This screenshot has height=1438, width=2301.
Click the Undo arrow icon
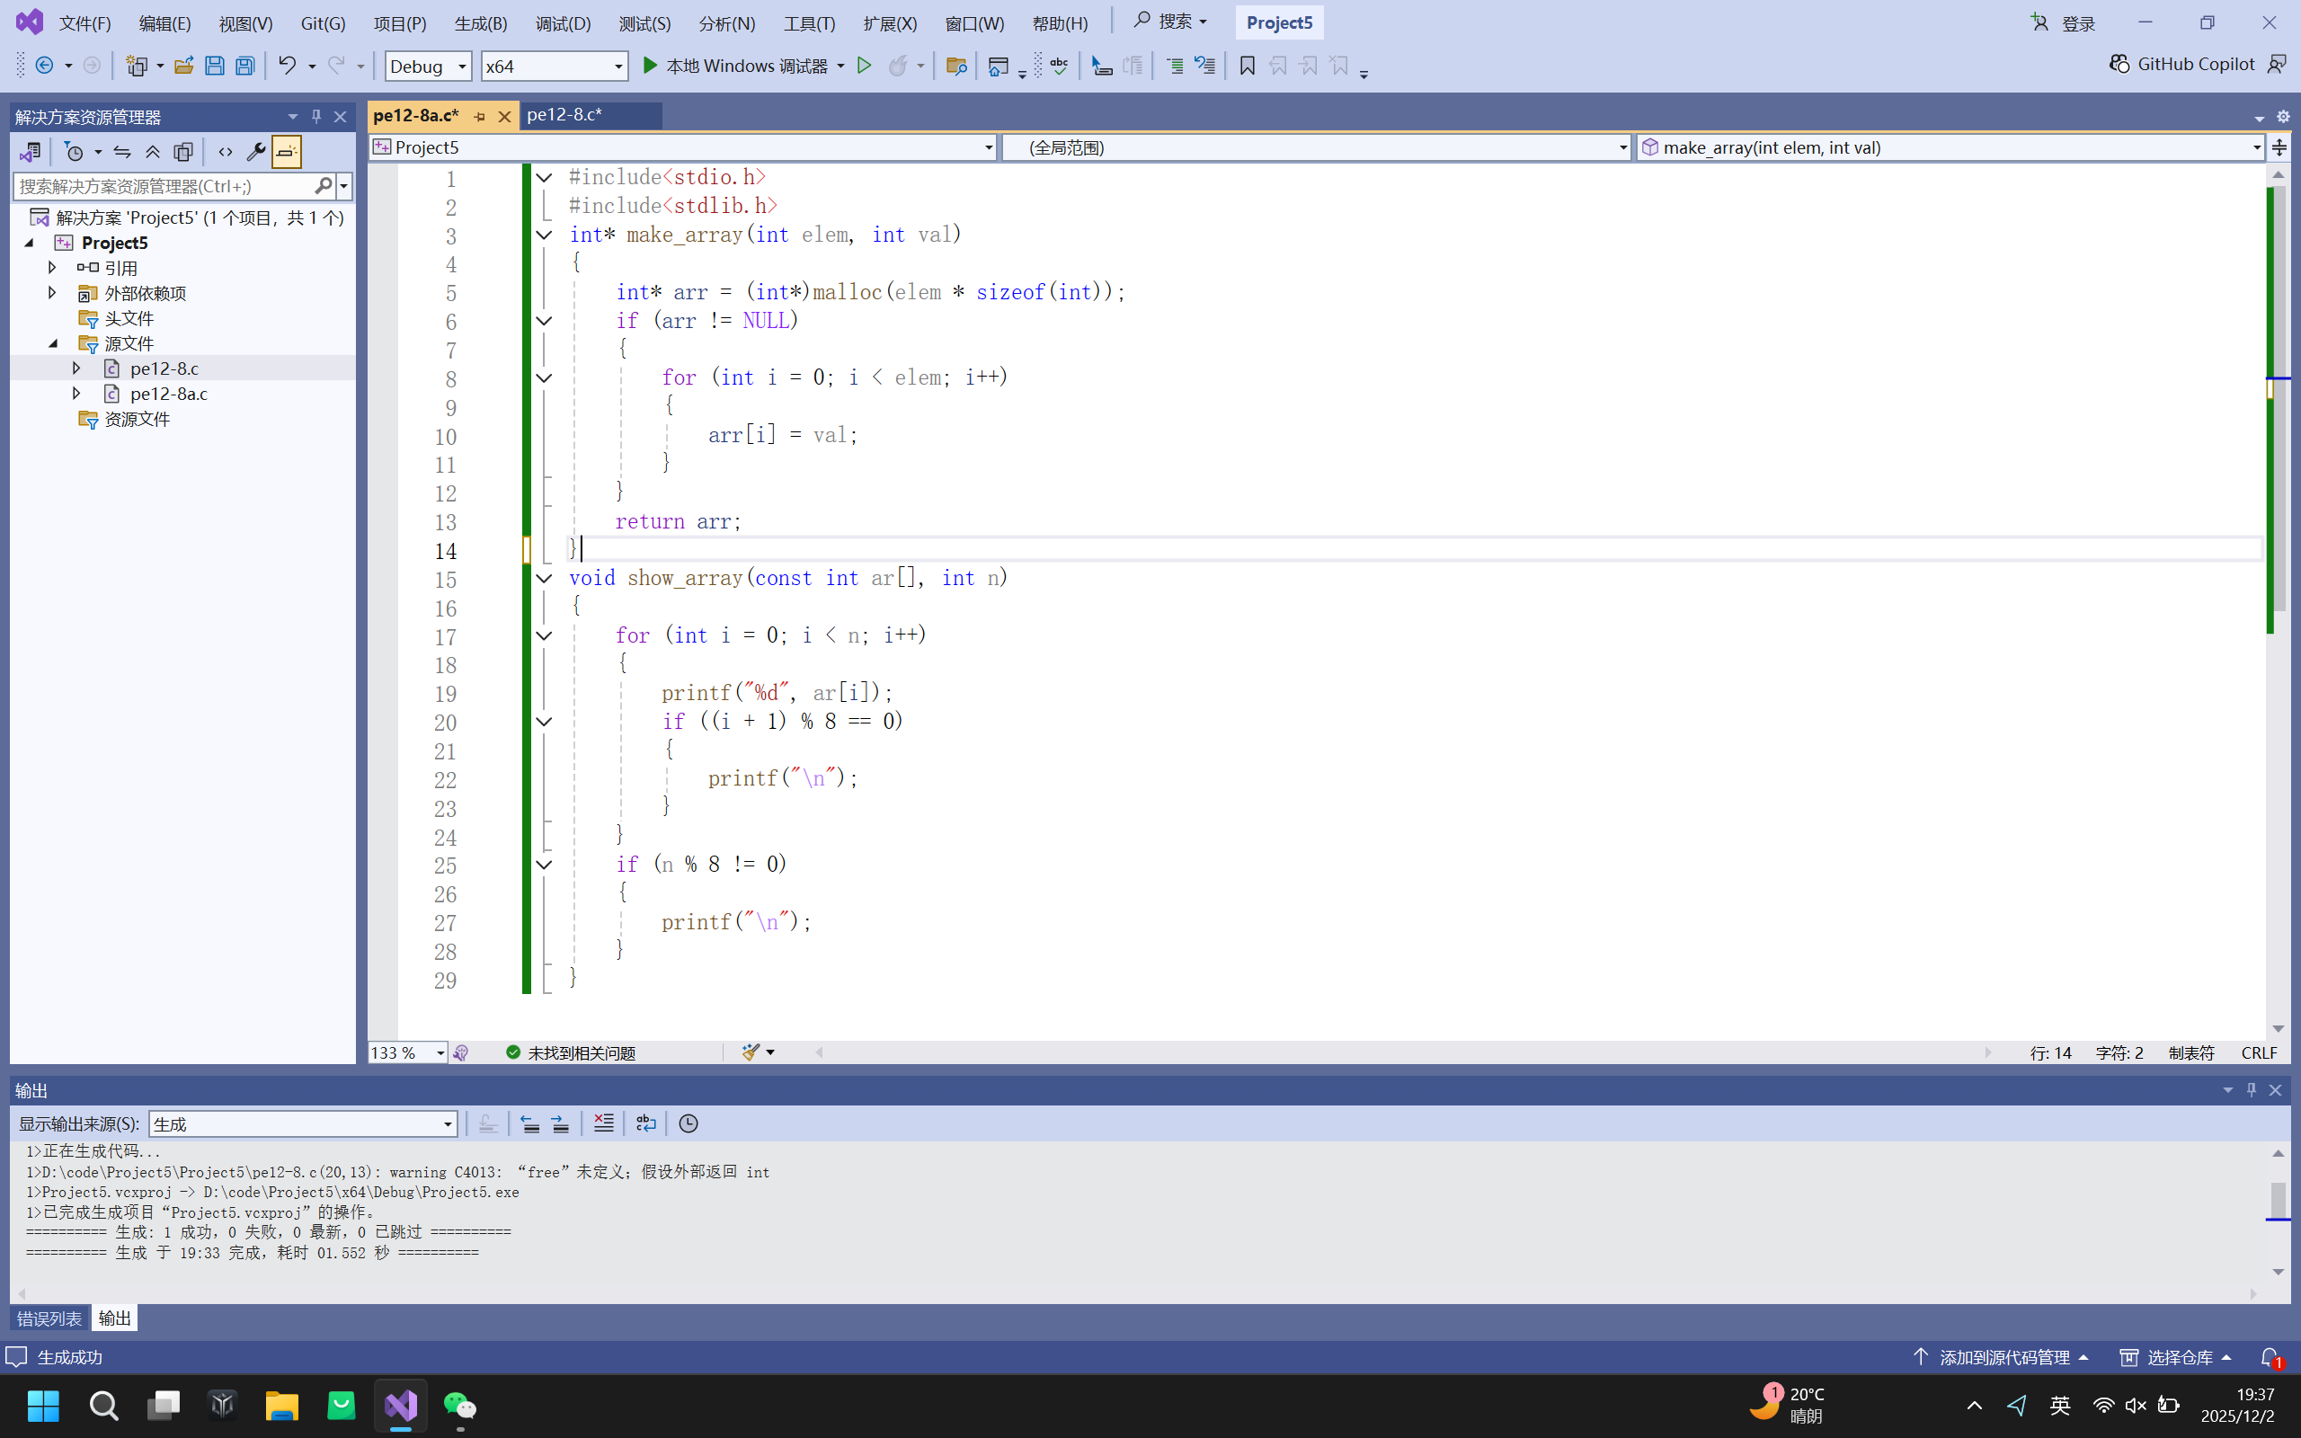click(286, 66)
